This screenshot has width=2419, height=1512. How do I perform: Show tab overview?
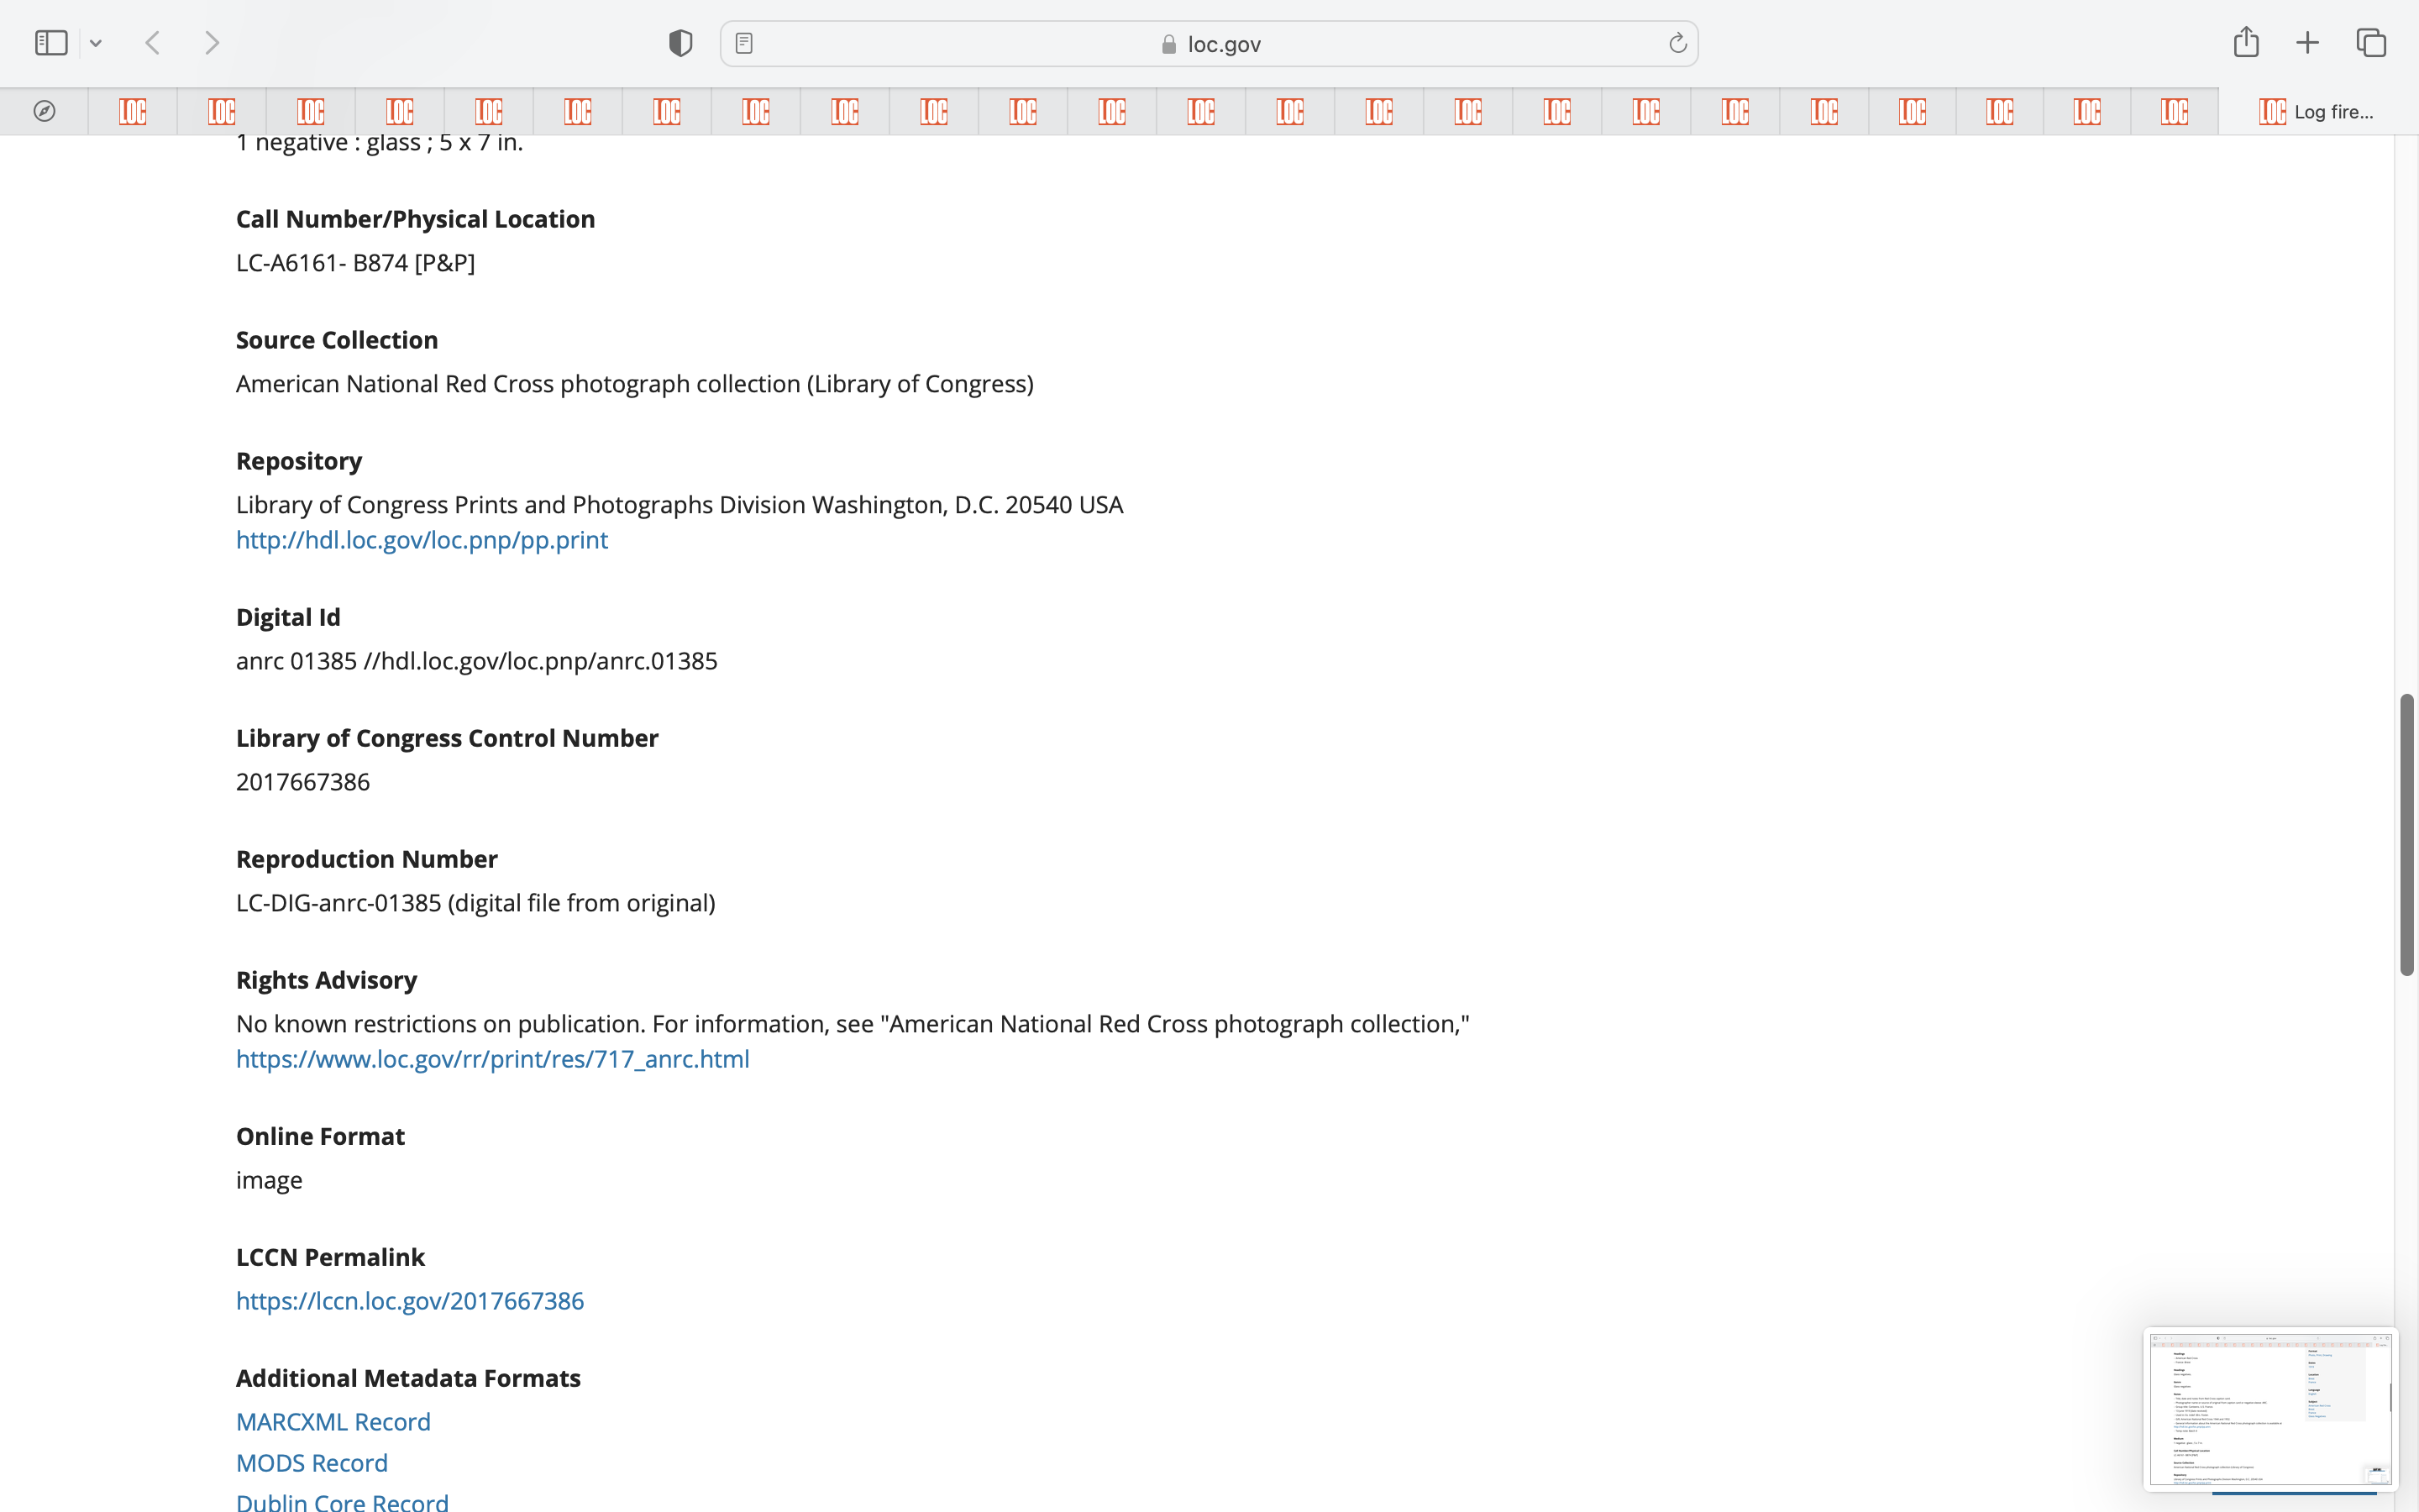tap(2371, 43)
